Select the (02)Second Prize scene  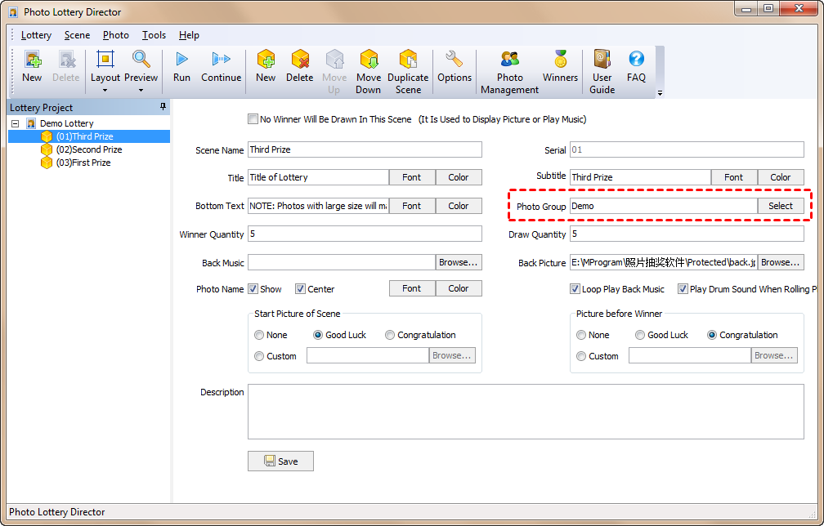(89, 149)
